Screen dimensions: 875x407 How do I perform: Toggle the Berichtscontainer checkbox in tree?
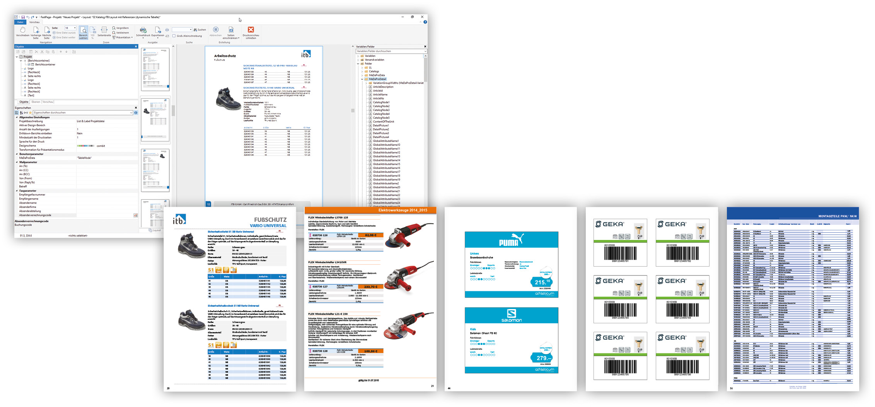click(29, 64)
